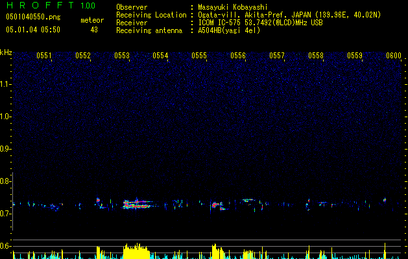Screen dimensions: 408x259
Task: Click the wide yellow power burst below 0553
Action: [136, 251]
